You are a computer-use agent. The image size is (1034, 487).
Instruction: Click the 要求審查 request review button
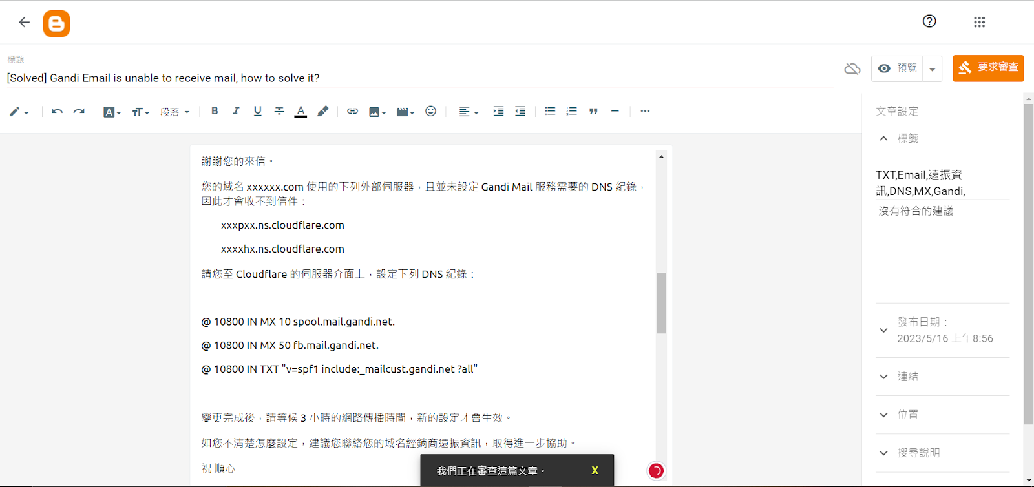pos(988,68)
